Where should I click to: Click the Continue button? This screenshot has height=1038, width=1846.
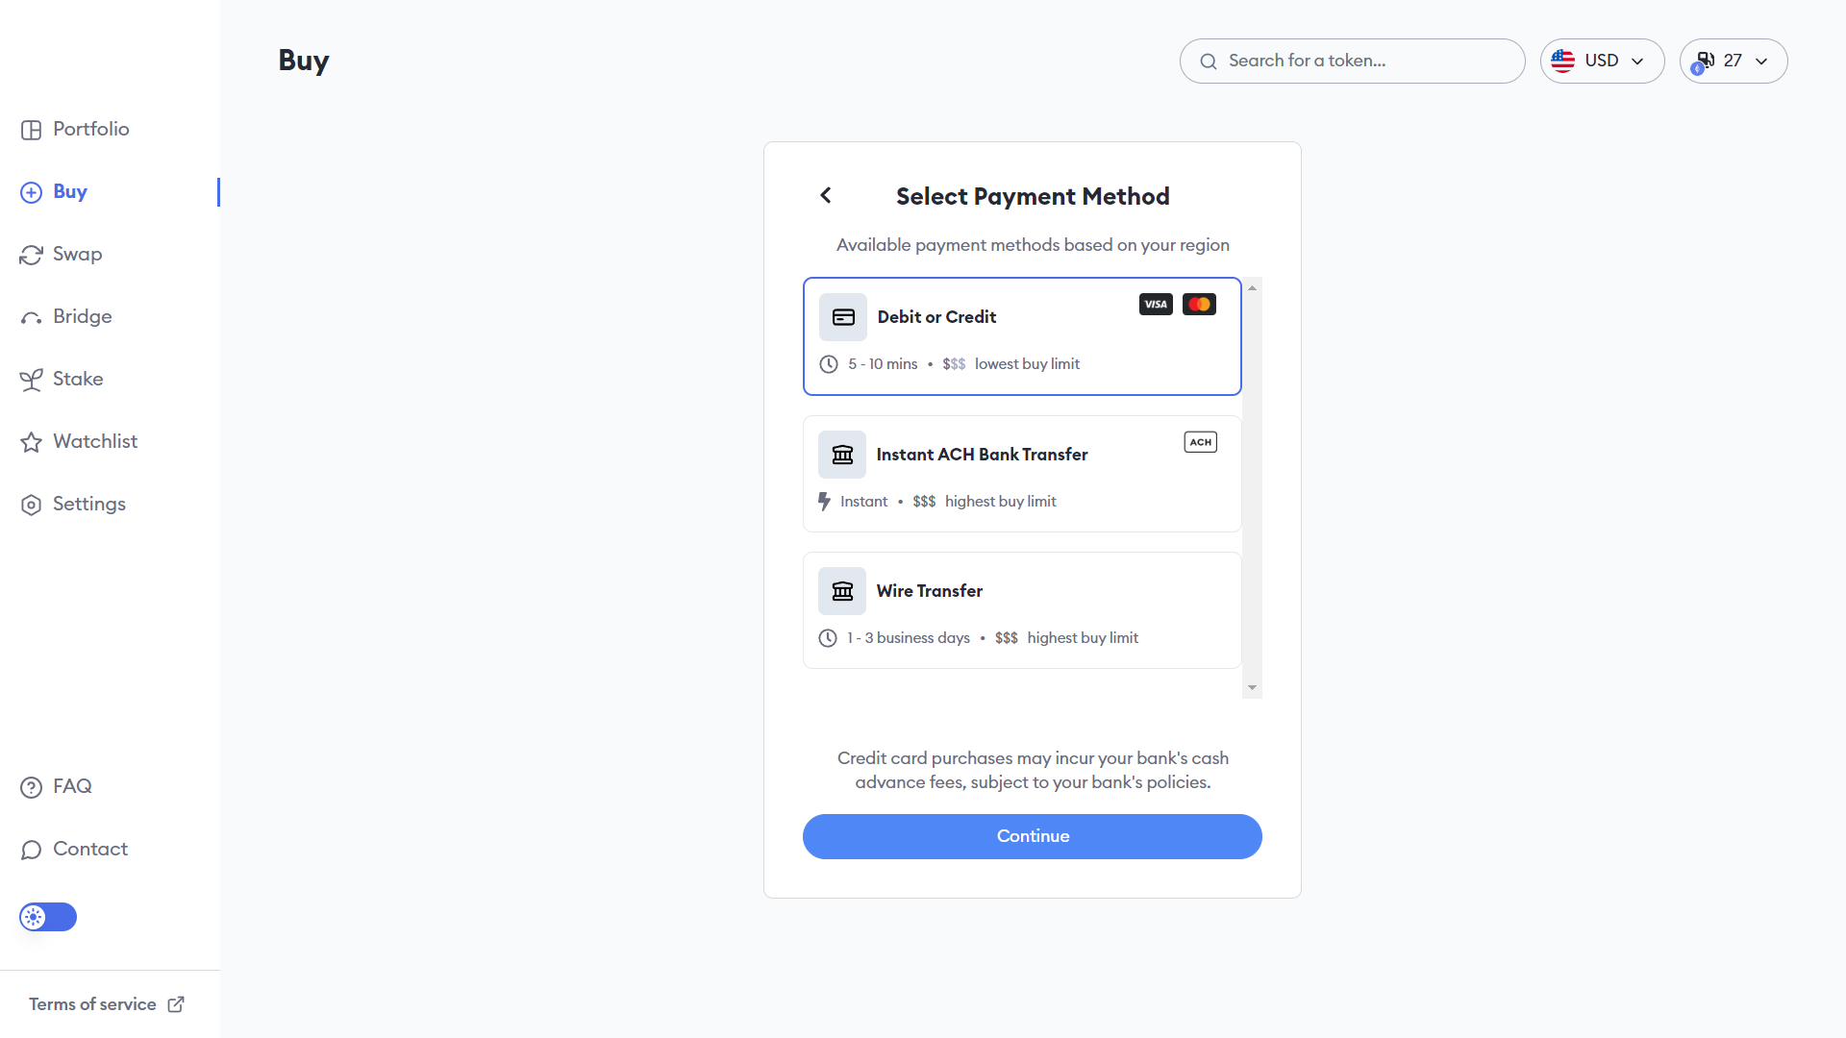click(1032, 836)
